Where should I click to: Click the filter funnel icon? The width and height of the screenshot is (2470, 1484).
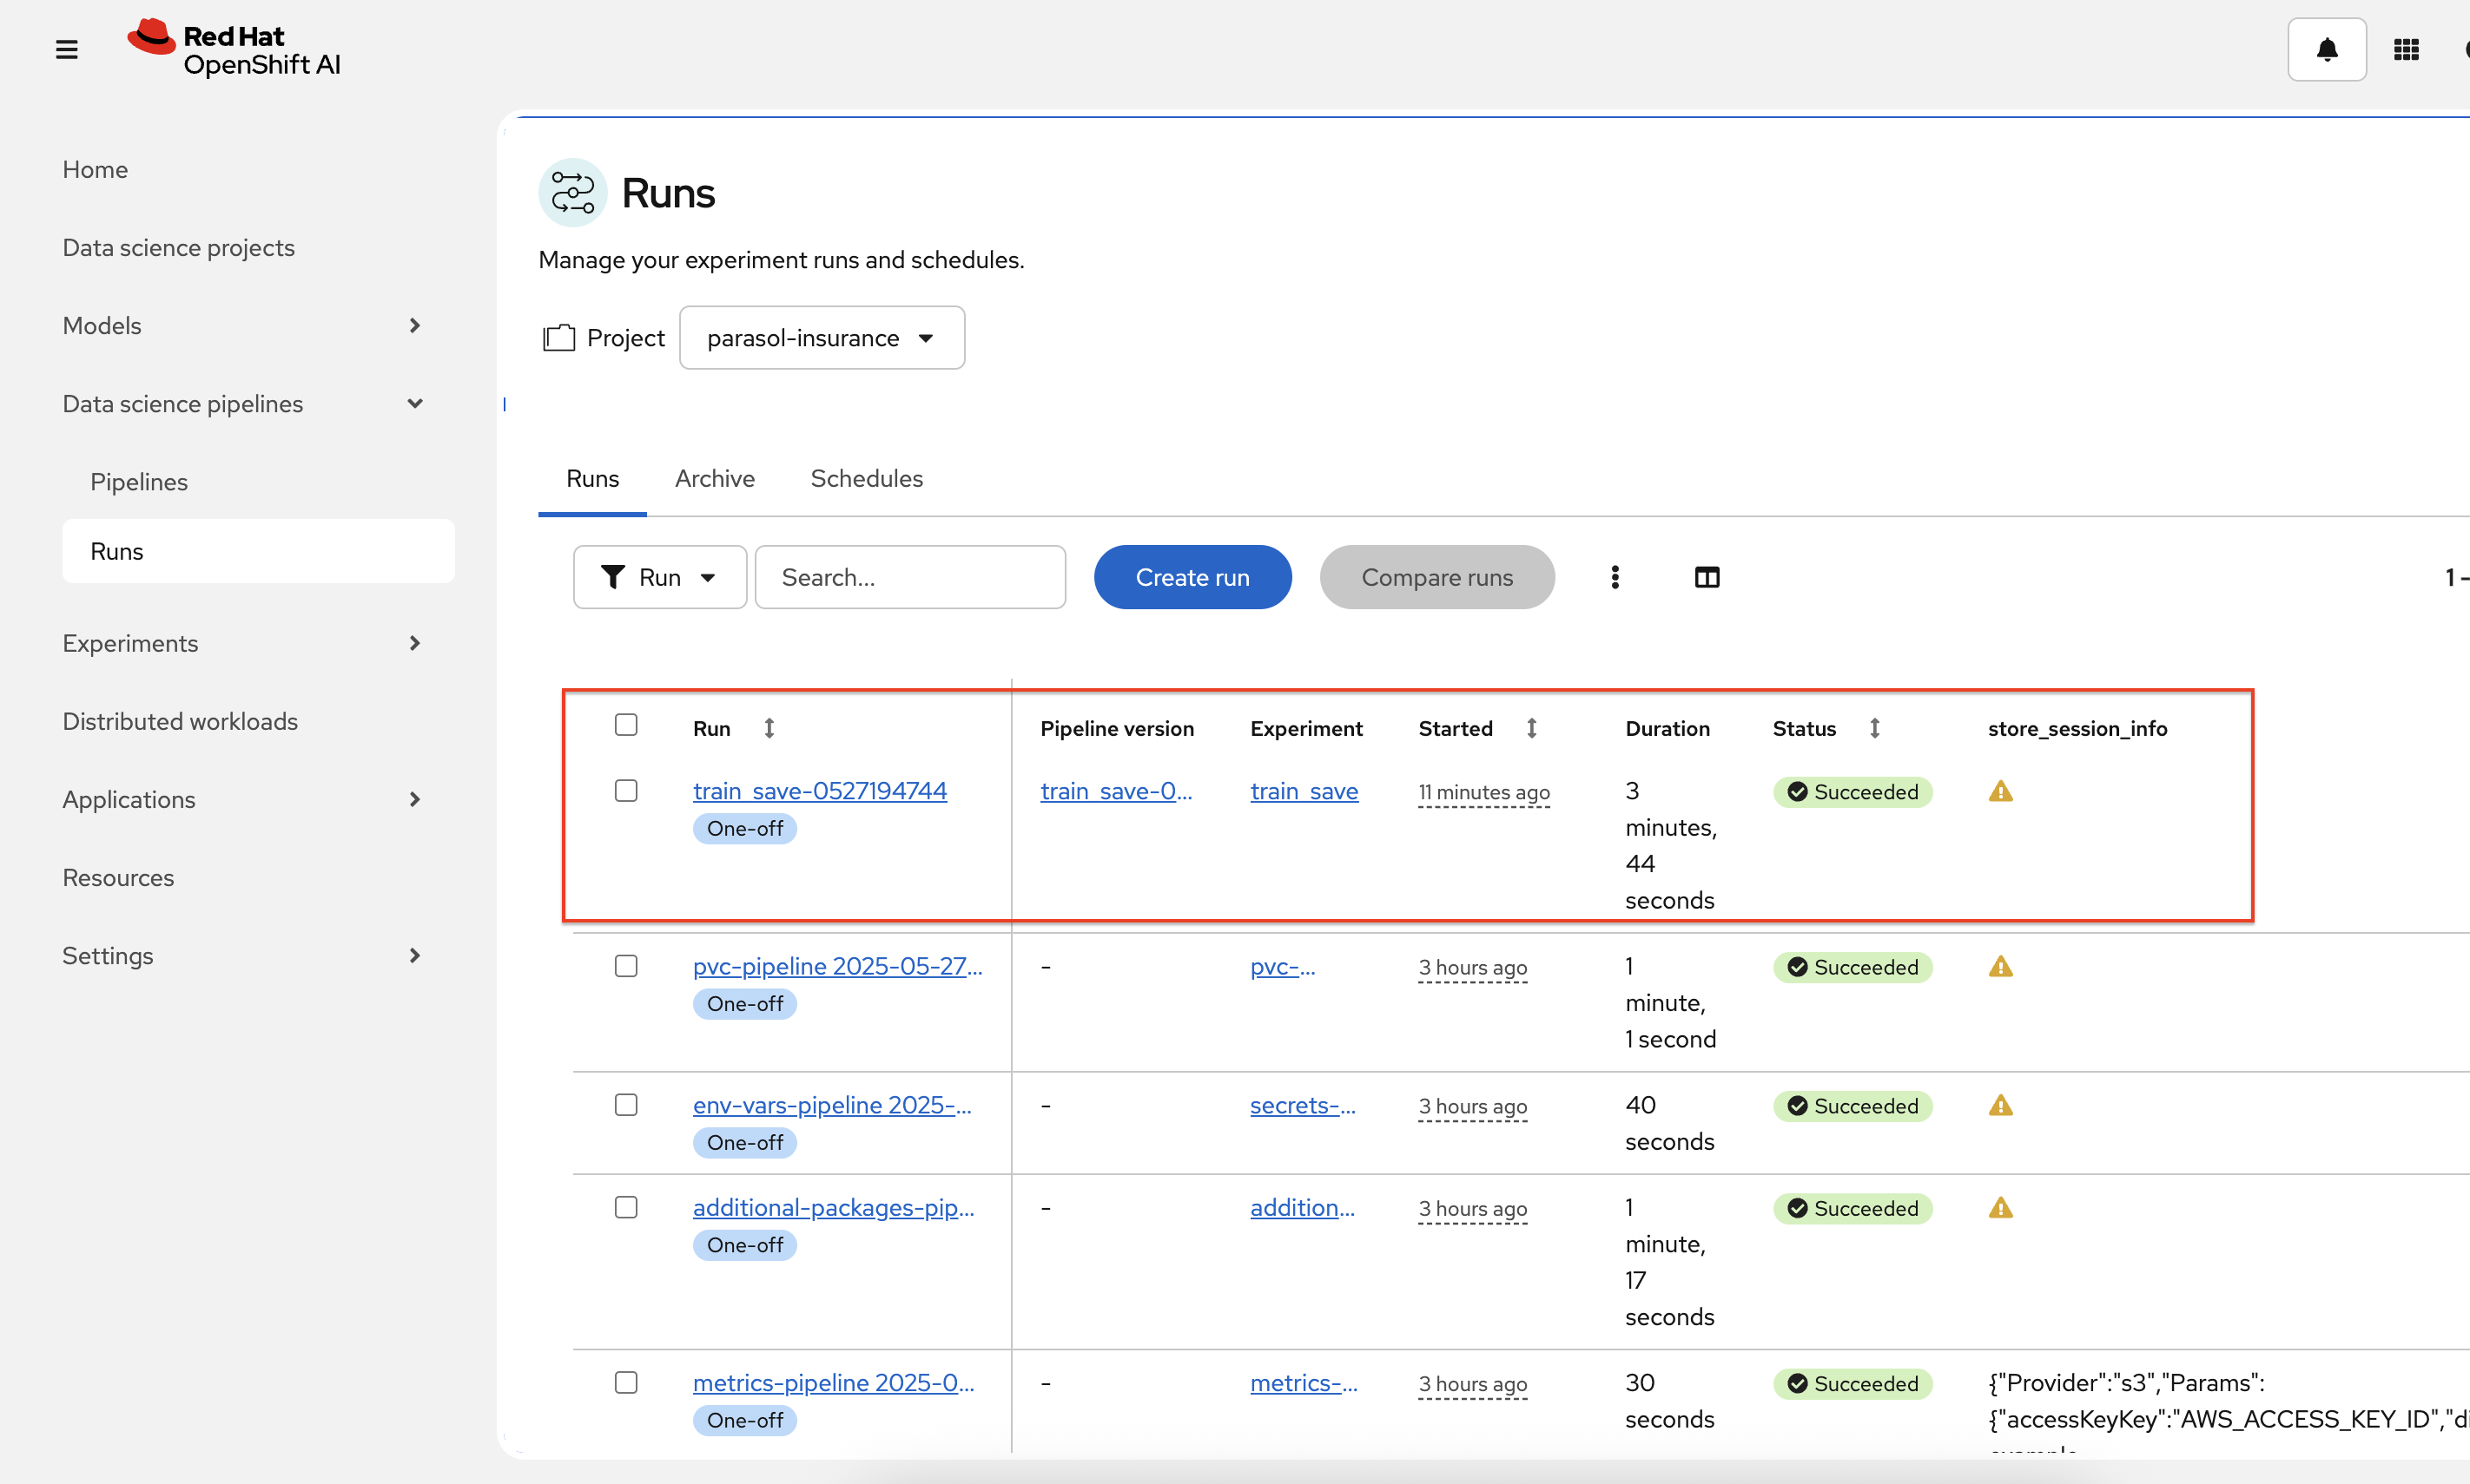tap(612, 577)
